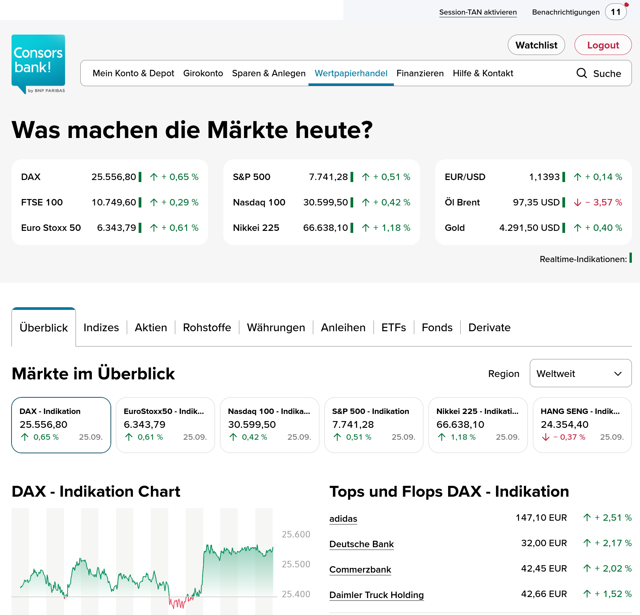Click the Logout button
This screenshot has width=640, height=615.
click(603, 45)
